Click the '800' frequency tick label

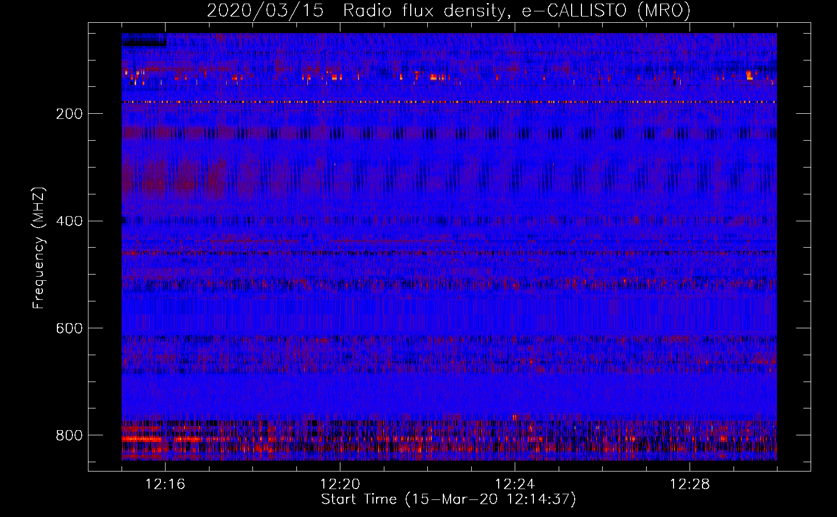[69, 436]
